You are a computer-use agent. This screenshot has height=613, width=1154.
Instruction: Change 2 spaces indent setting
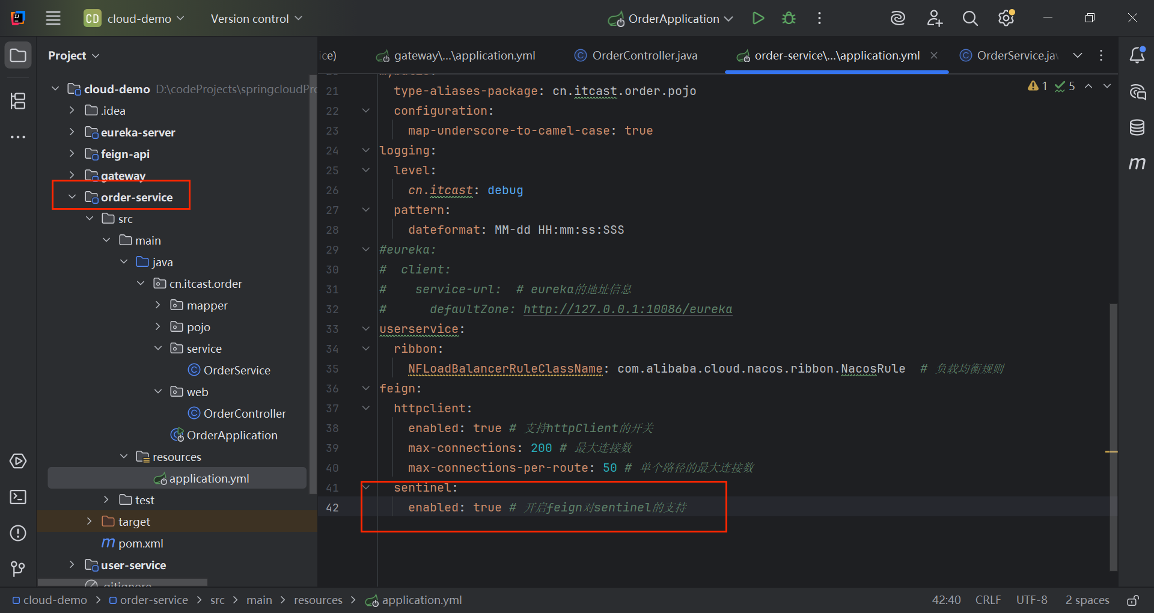(x=1087, y=600)
